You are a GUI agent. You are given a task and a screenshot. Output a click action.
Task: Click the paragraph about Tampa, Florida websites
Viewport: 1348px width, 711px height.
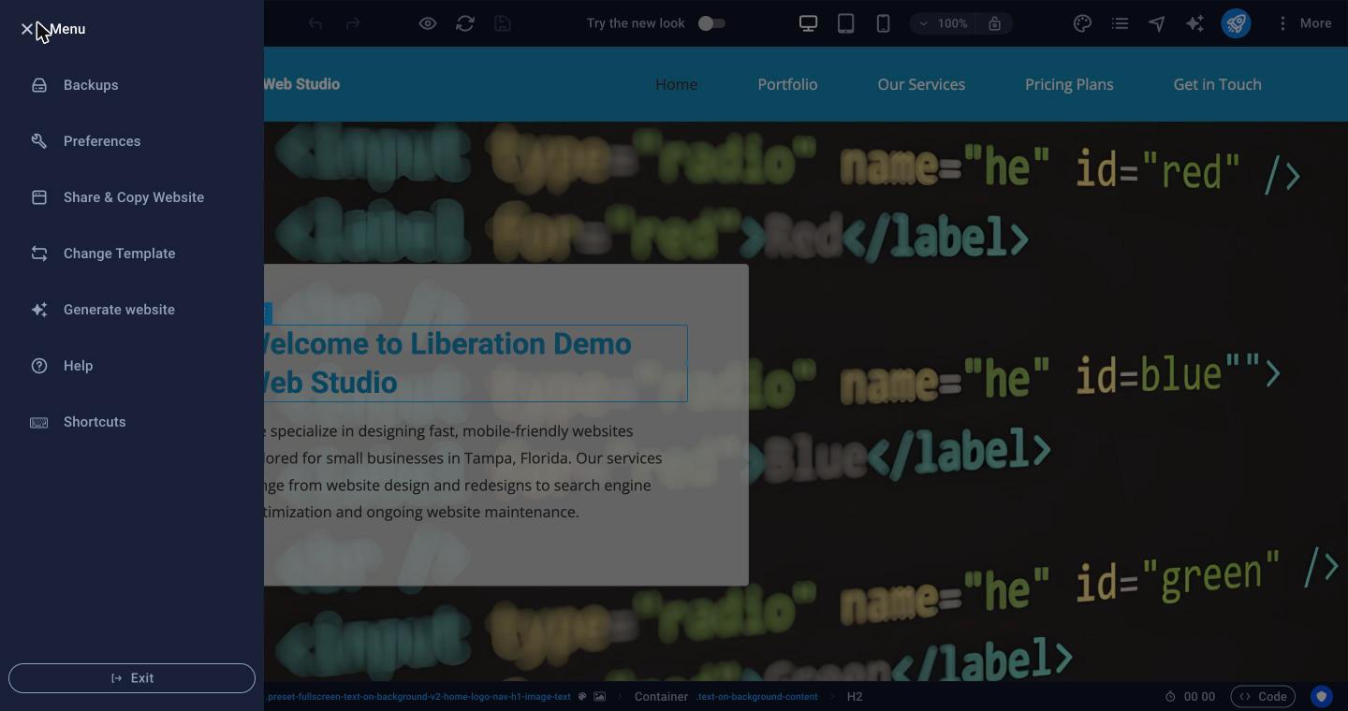(x=463, y=472)
